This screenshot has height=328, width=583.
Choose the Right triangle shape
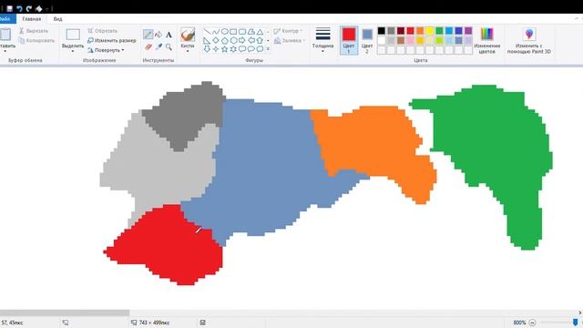207,40
